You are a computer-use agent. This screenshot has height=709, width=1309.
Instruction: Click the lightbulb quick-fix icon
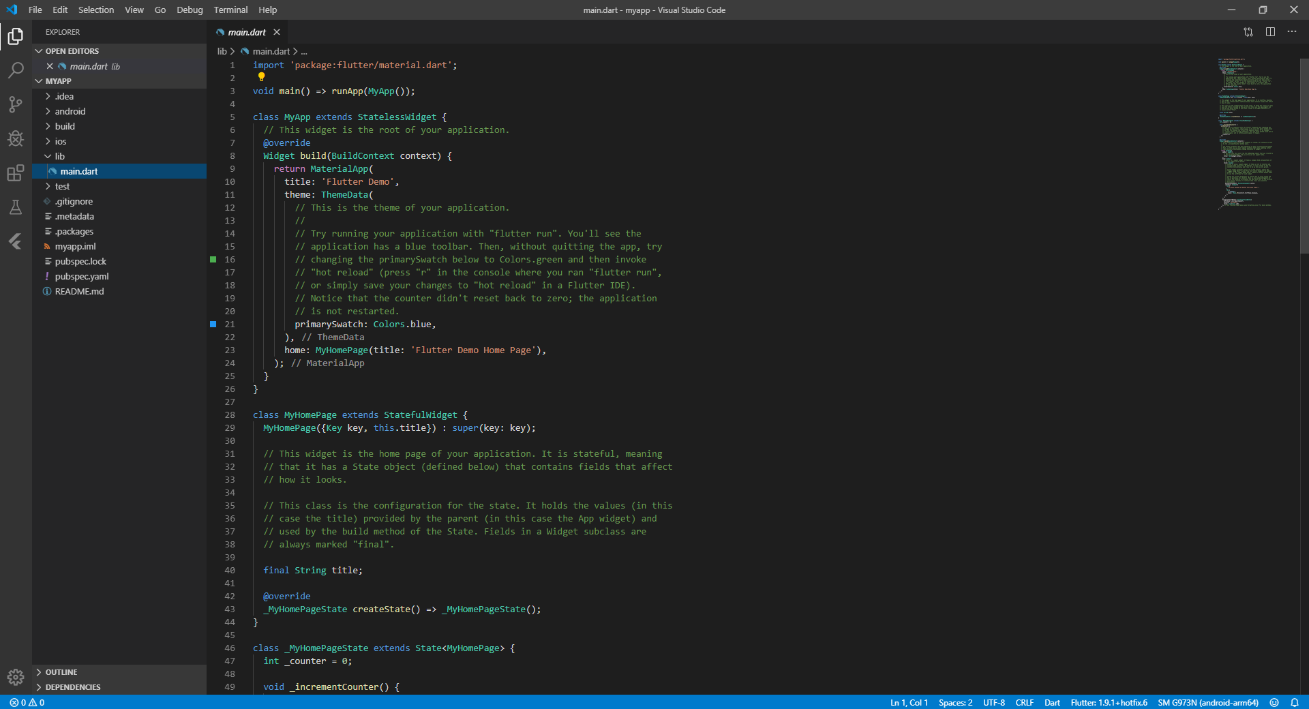click(x=261, y=77)
